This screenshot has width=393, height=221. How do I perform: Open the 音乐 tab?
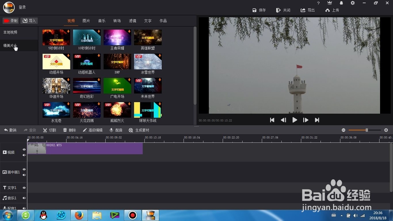click(x=102, y=21)
